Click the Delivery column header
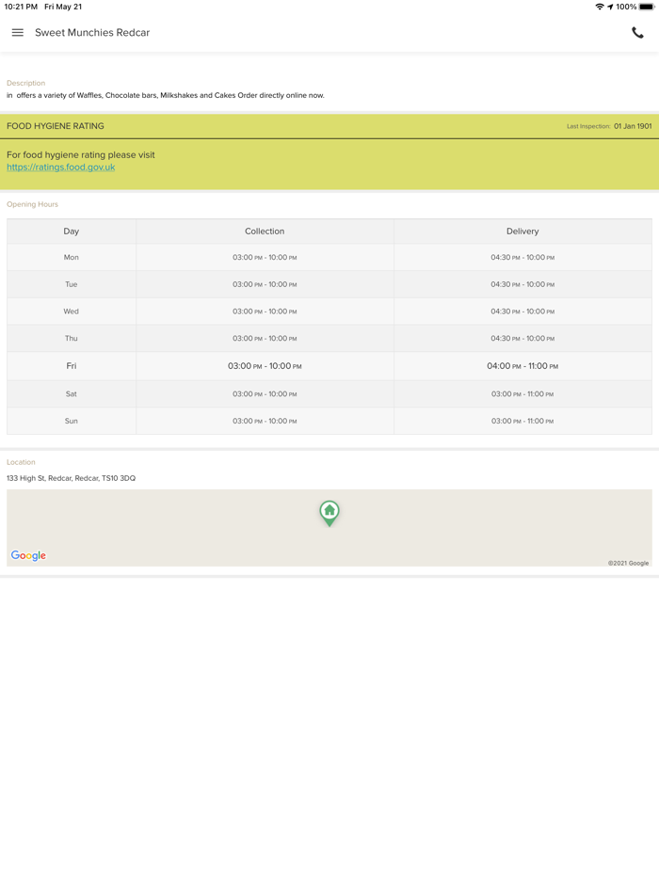Image resolution: width=659 pixels, height=879 pixels. (x=522, y=231)
